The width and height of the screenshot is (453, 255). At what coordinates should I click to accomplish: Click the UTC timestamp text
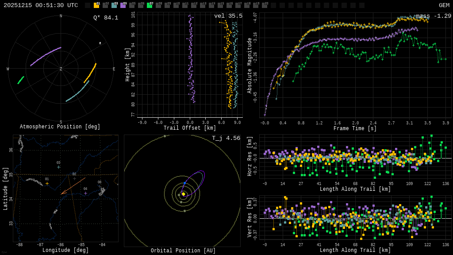pyautogui.click(x=41, y=5)
